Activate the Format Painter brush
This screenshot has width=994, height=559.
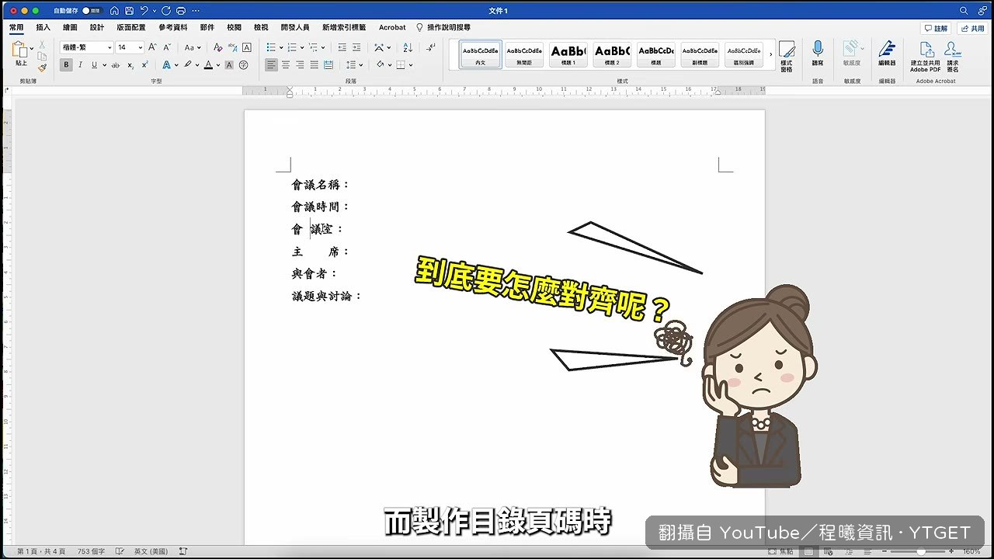[42, 68]
